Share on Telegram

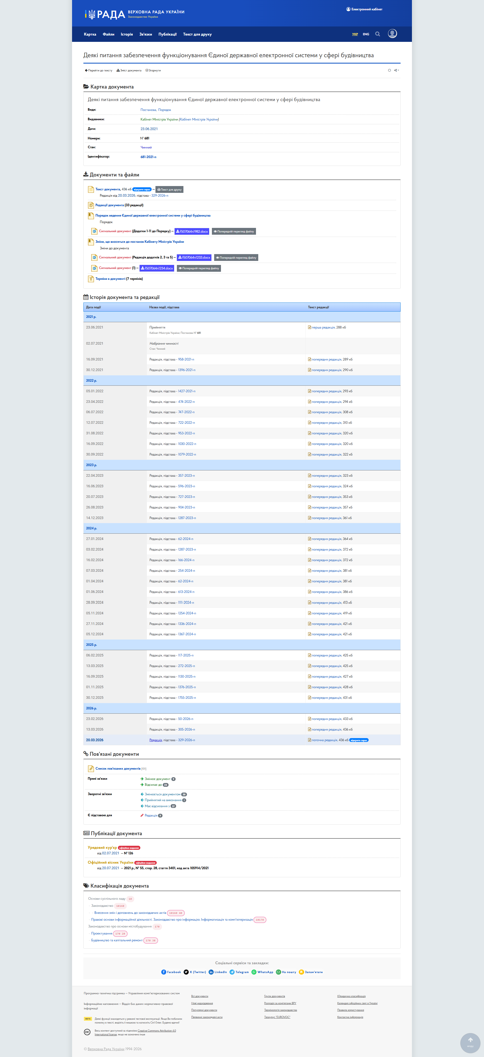pyautogui.click(x=239, y=972)
